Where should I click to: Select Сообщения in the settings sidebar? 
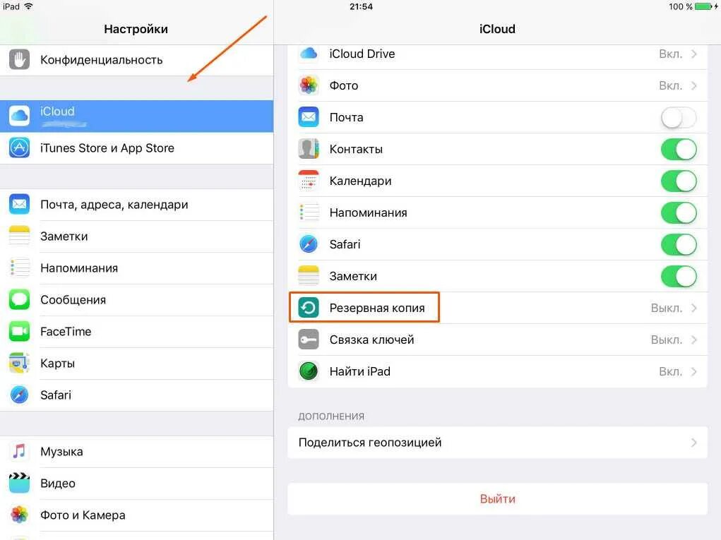coord(136,299)
